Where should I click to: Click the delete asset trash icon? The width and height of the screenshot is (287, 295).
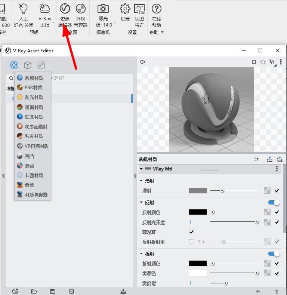point(71,291)
